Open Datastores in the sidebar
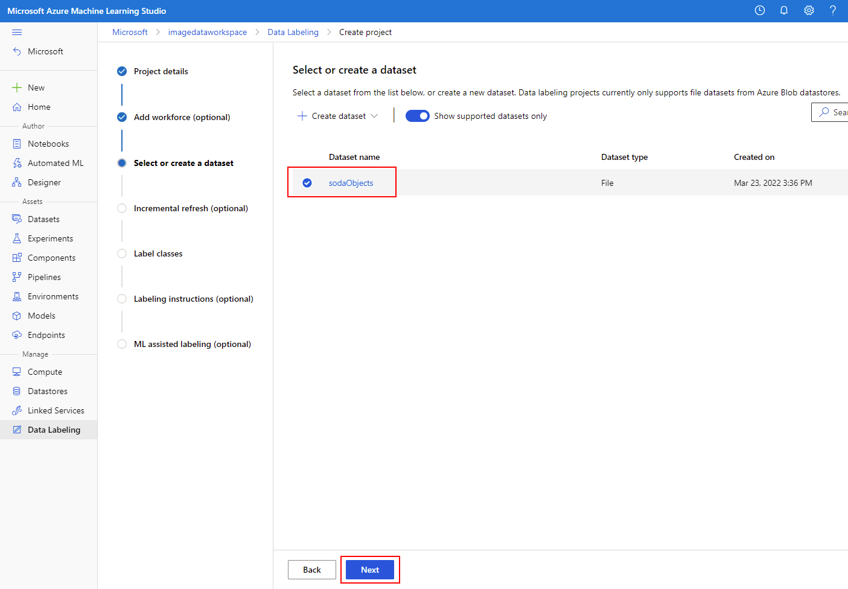Screen dimensions: 848x589 tap(48, 391)
